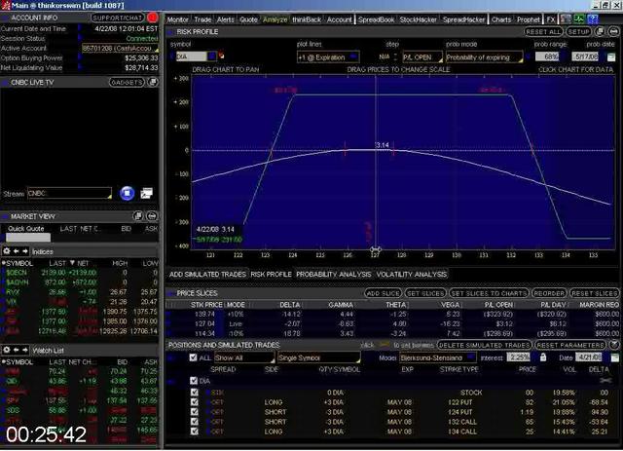Viewport: 623px width, 451px height.
Task: Open the Probability Analysis tab
Action: pyautogui.click(x=333, y=275)
